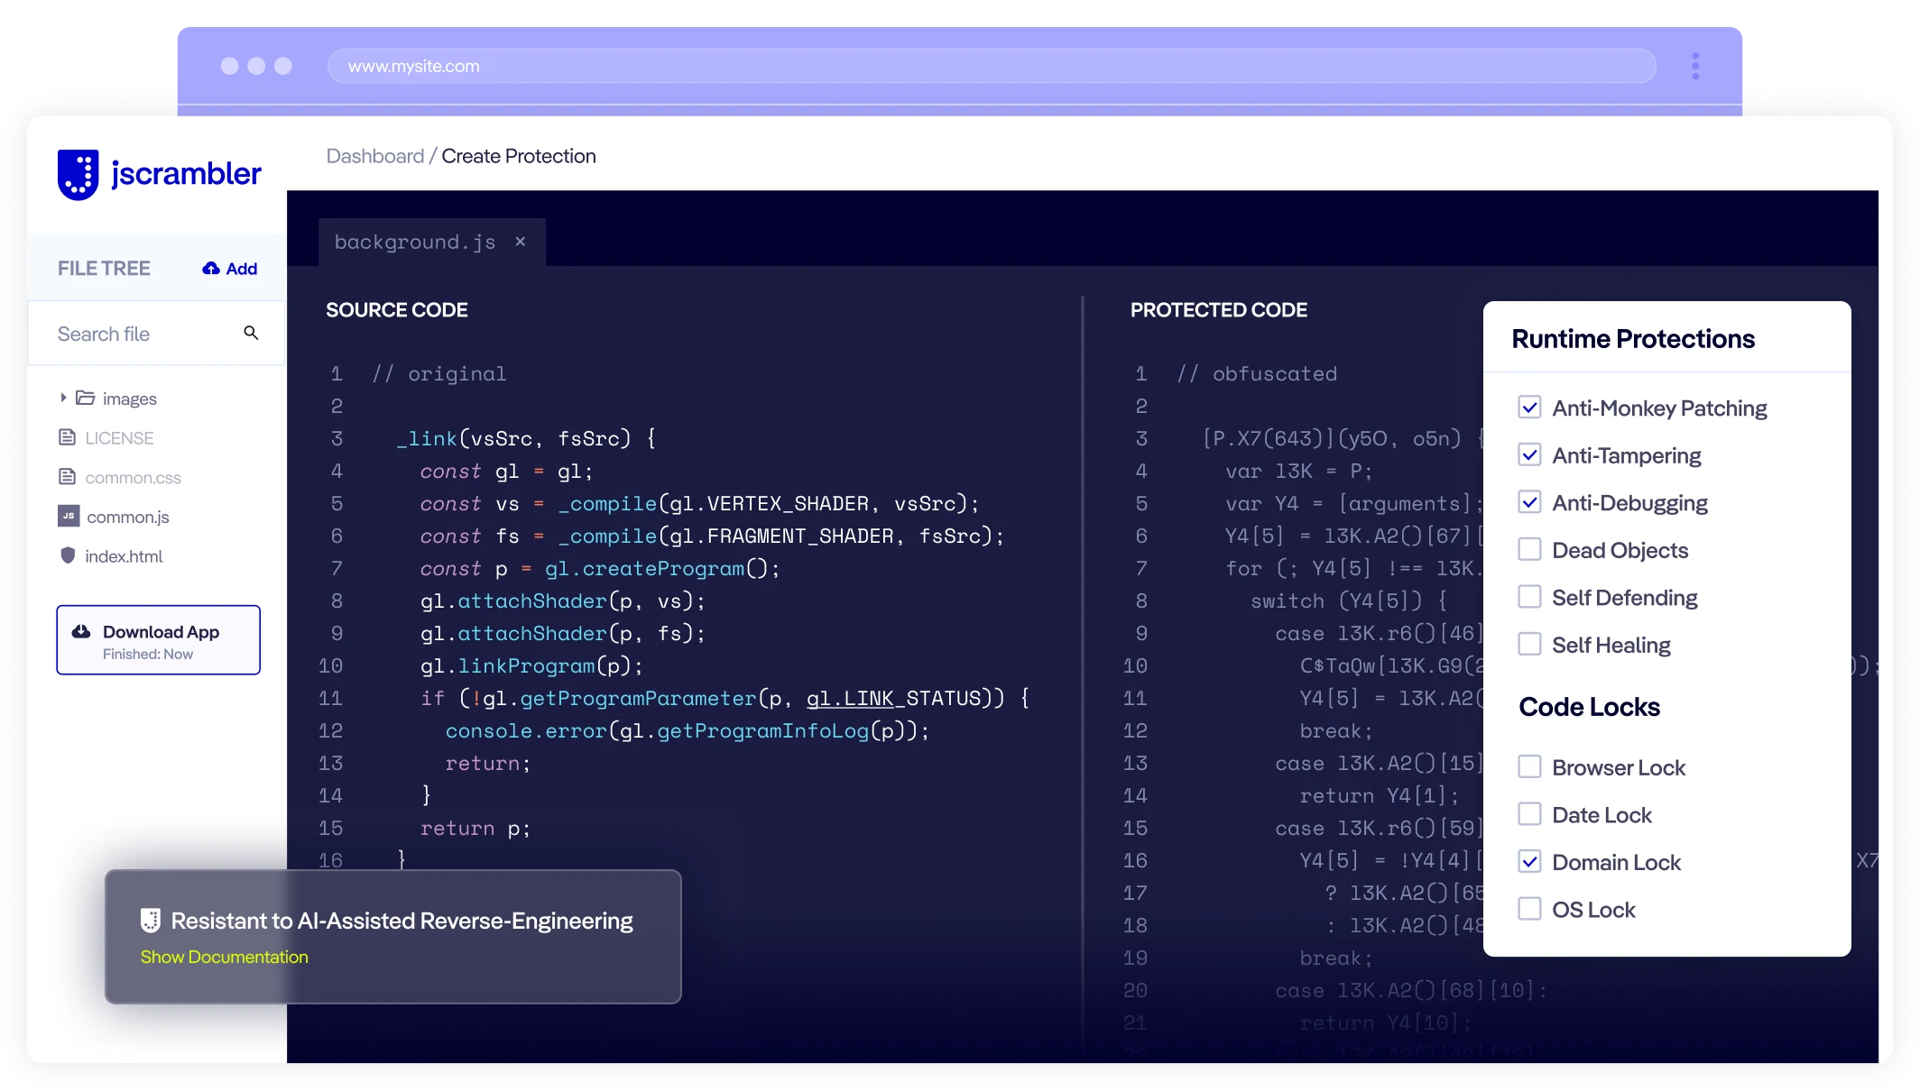The width and height of the screenshot is (1920, 1091).
Task: Click the jscrambler wordmark
Action: coord(186,174)
